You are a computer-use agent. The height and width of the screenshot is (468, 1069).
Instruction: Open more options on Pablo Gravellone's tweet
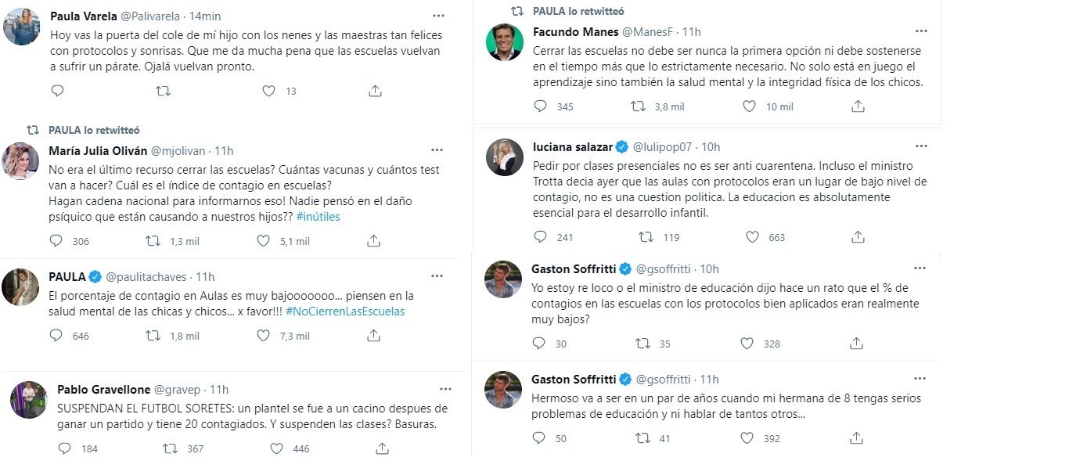pos(445,389)
